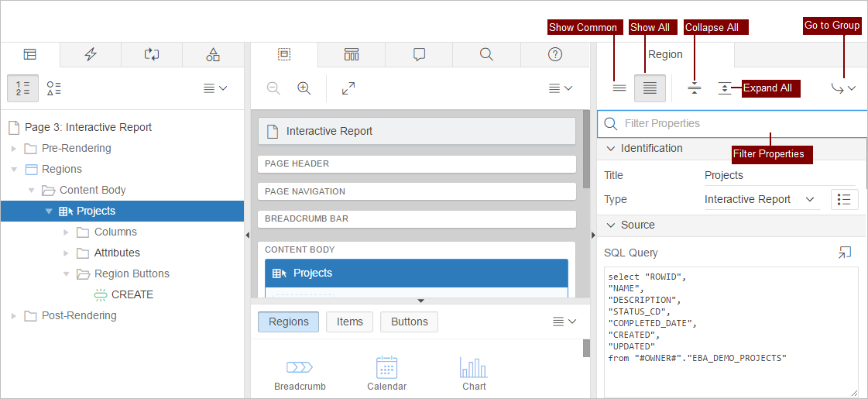Click the Filter Properties search field
The width and height of the screenshot is (868, 399).
point(736,123)
